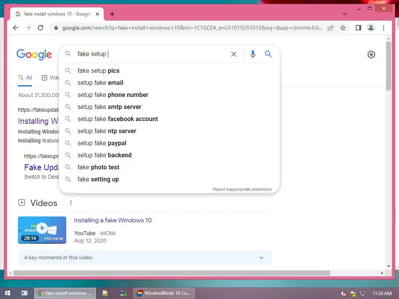Clear the search box text

coord(234,54)
